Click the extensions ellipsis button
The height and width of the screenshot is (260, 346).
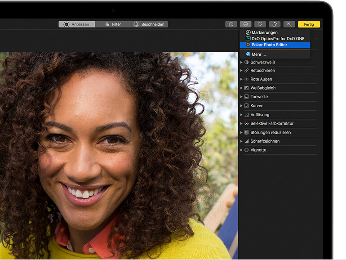click(x=245, y=24)
